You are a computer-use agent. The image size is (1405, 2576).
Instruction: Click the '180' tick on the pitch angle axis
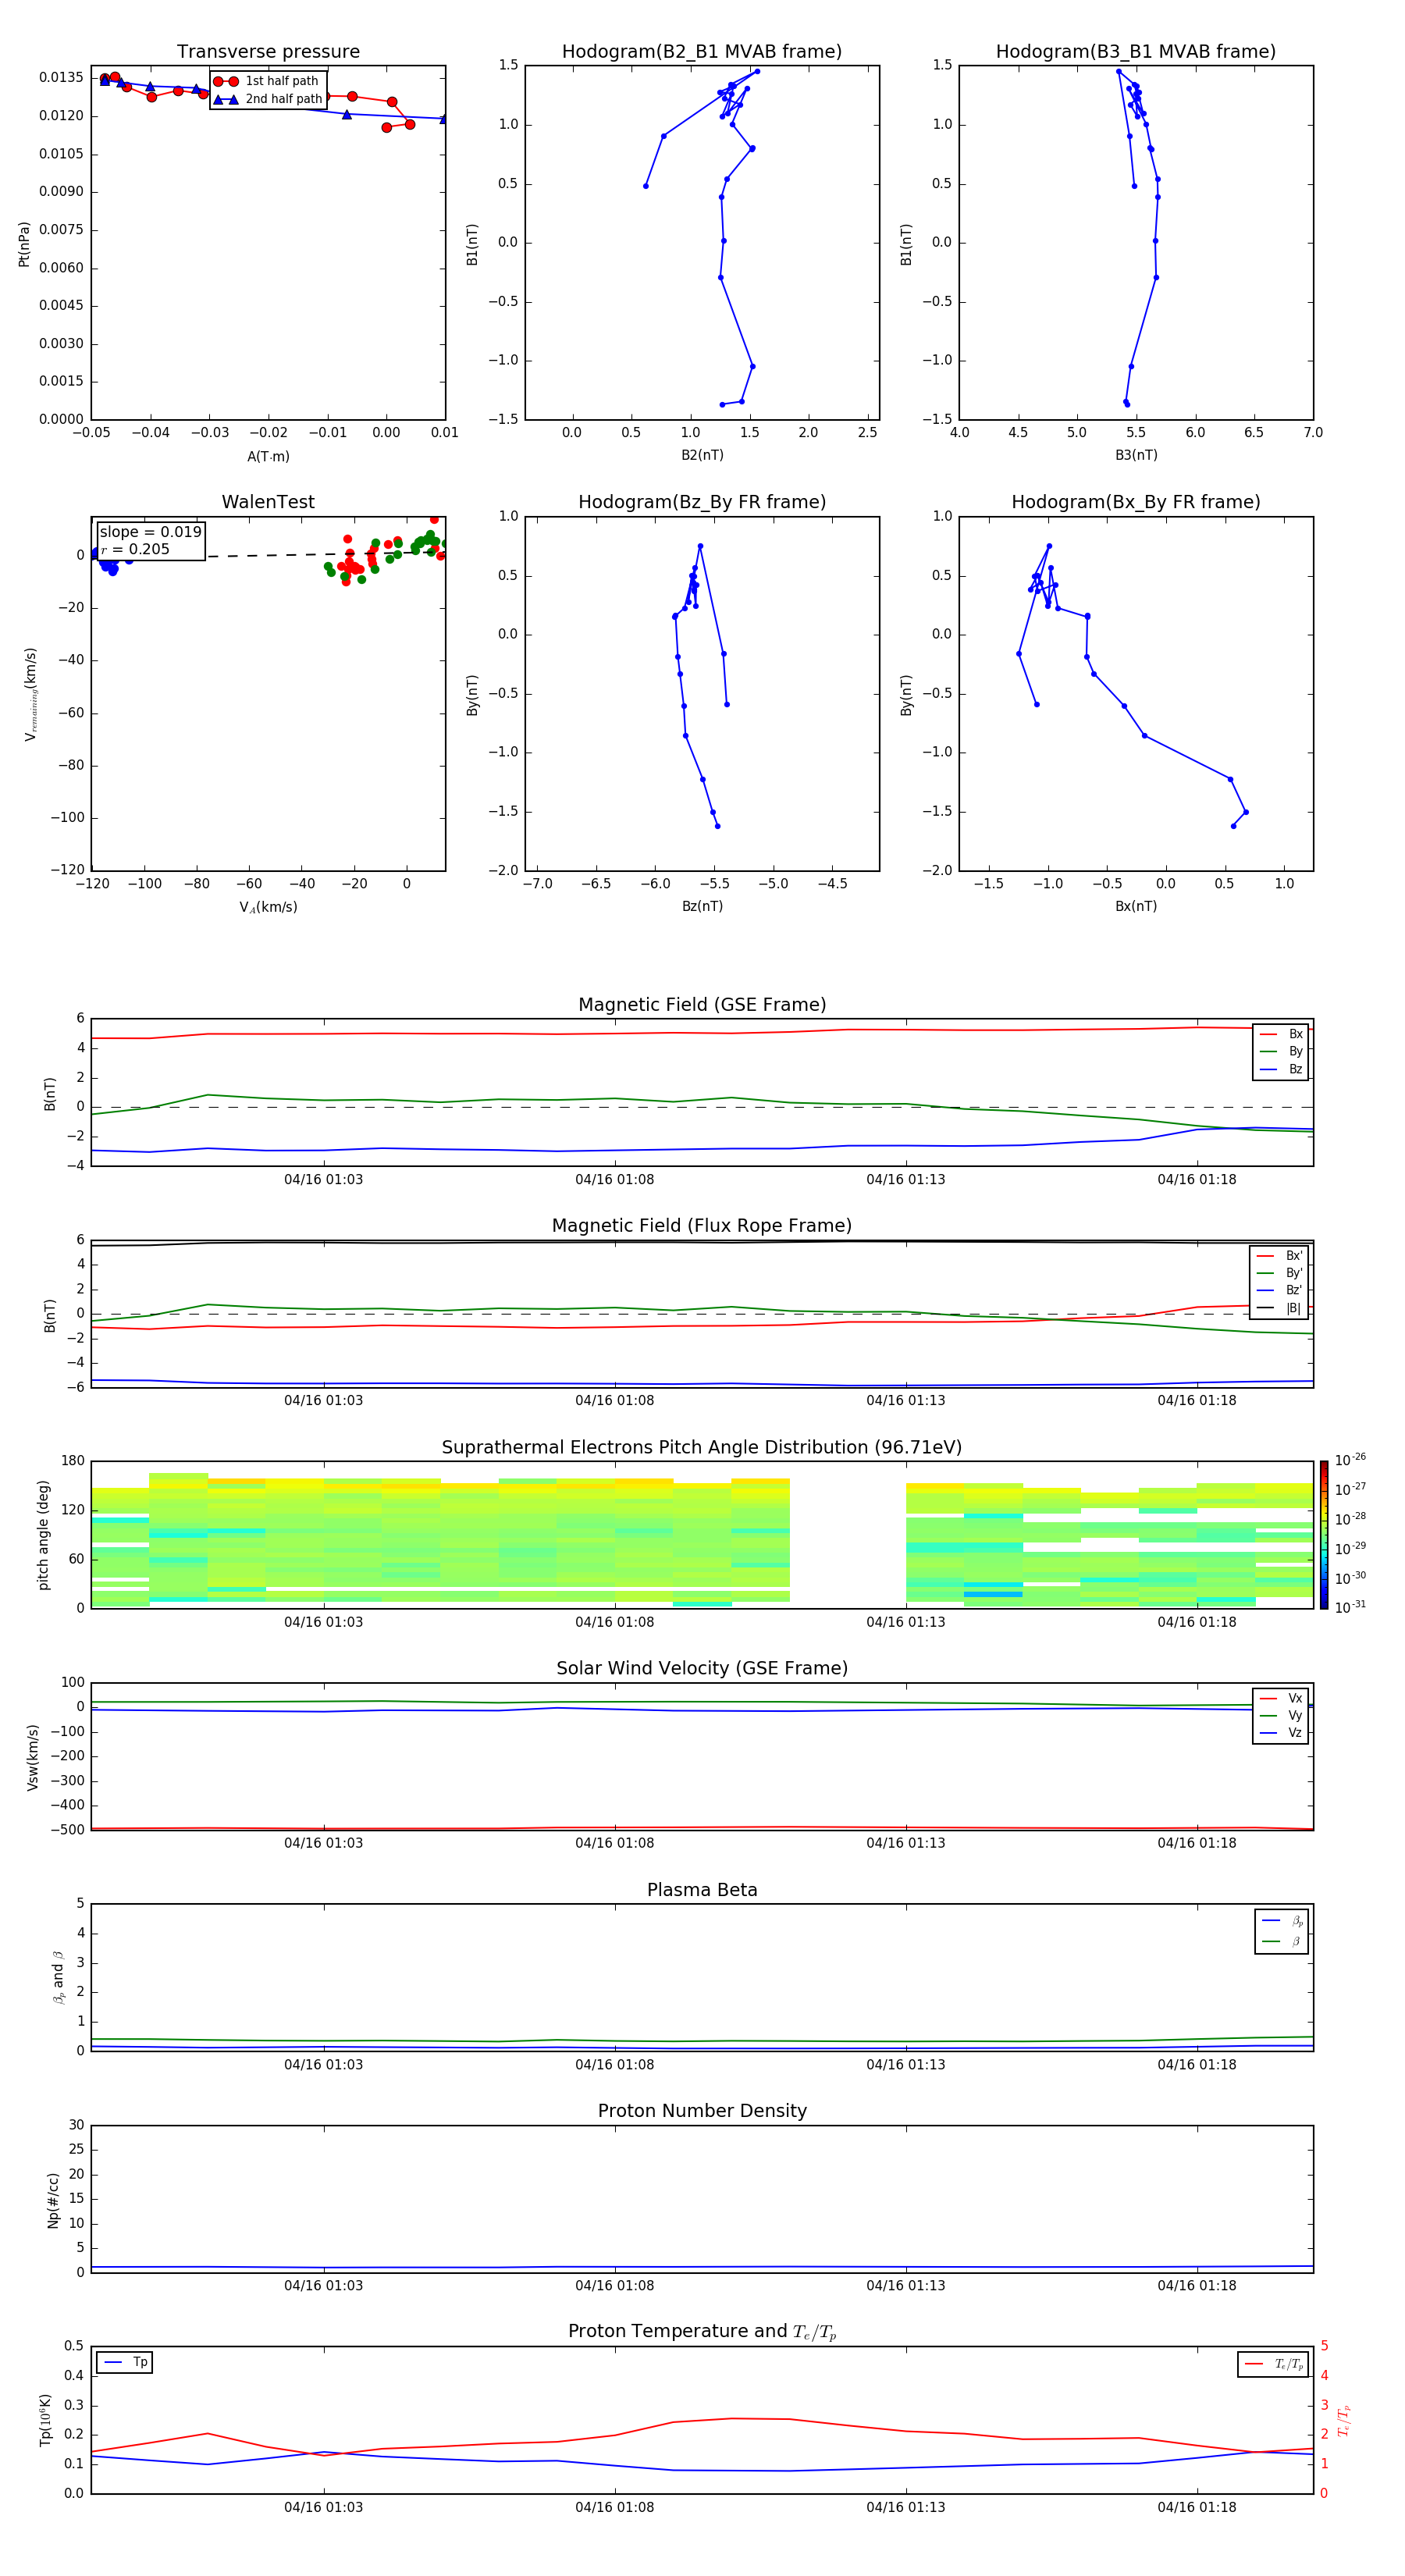(x=73, y=1461)
